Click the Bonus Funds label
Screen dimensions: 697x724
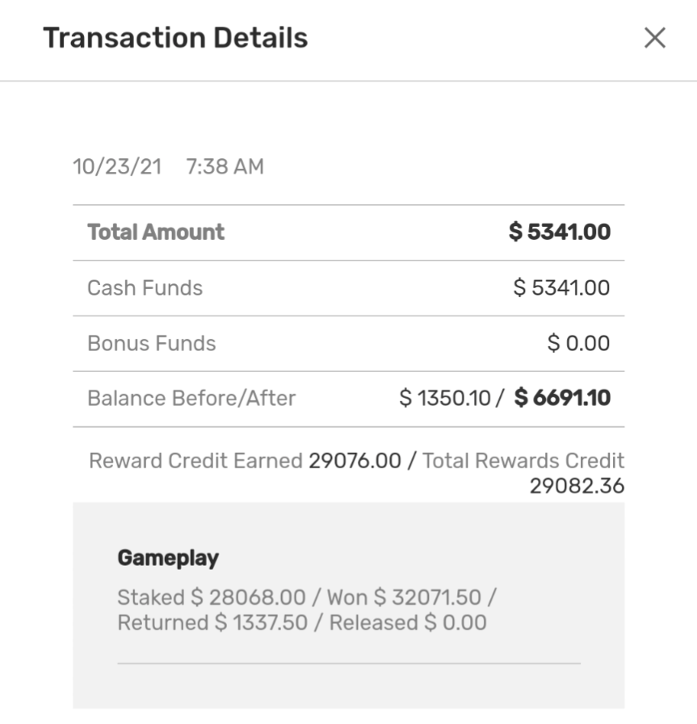click(152, 343)
